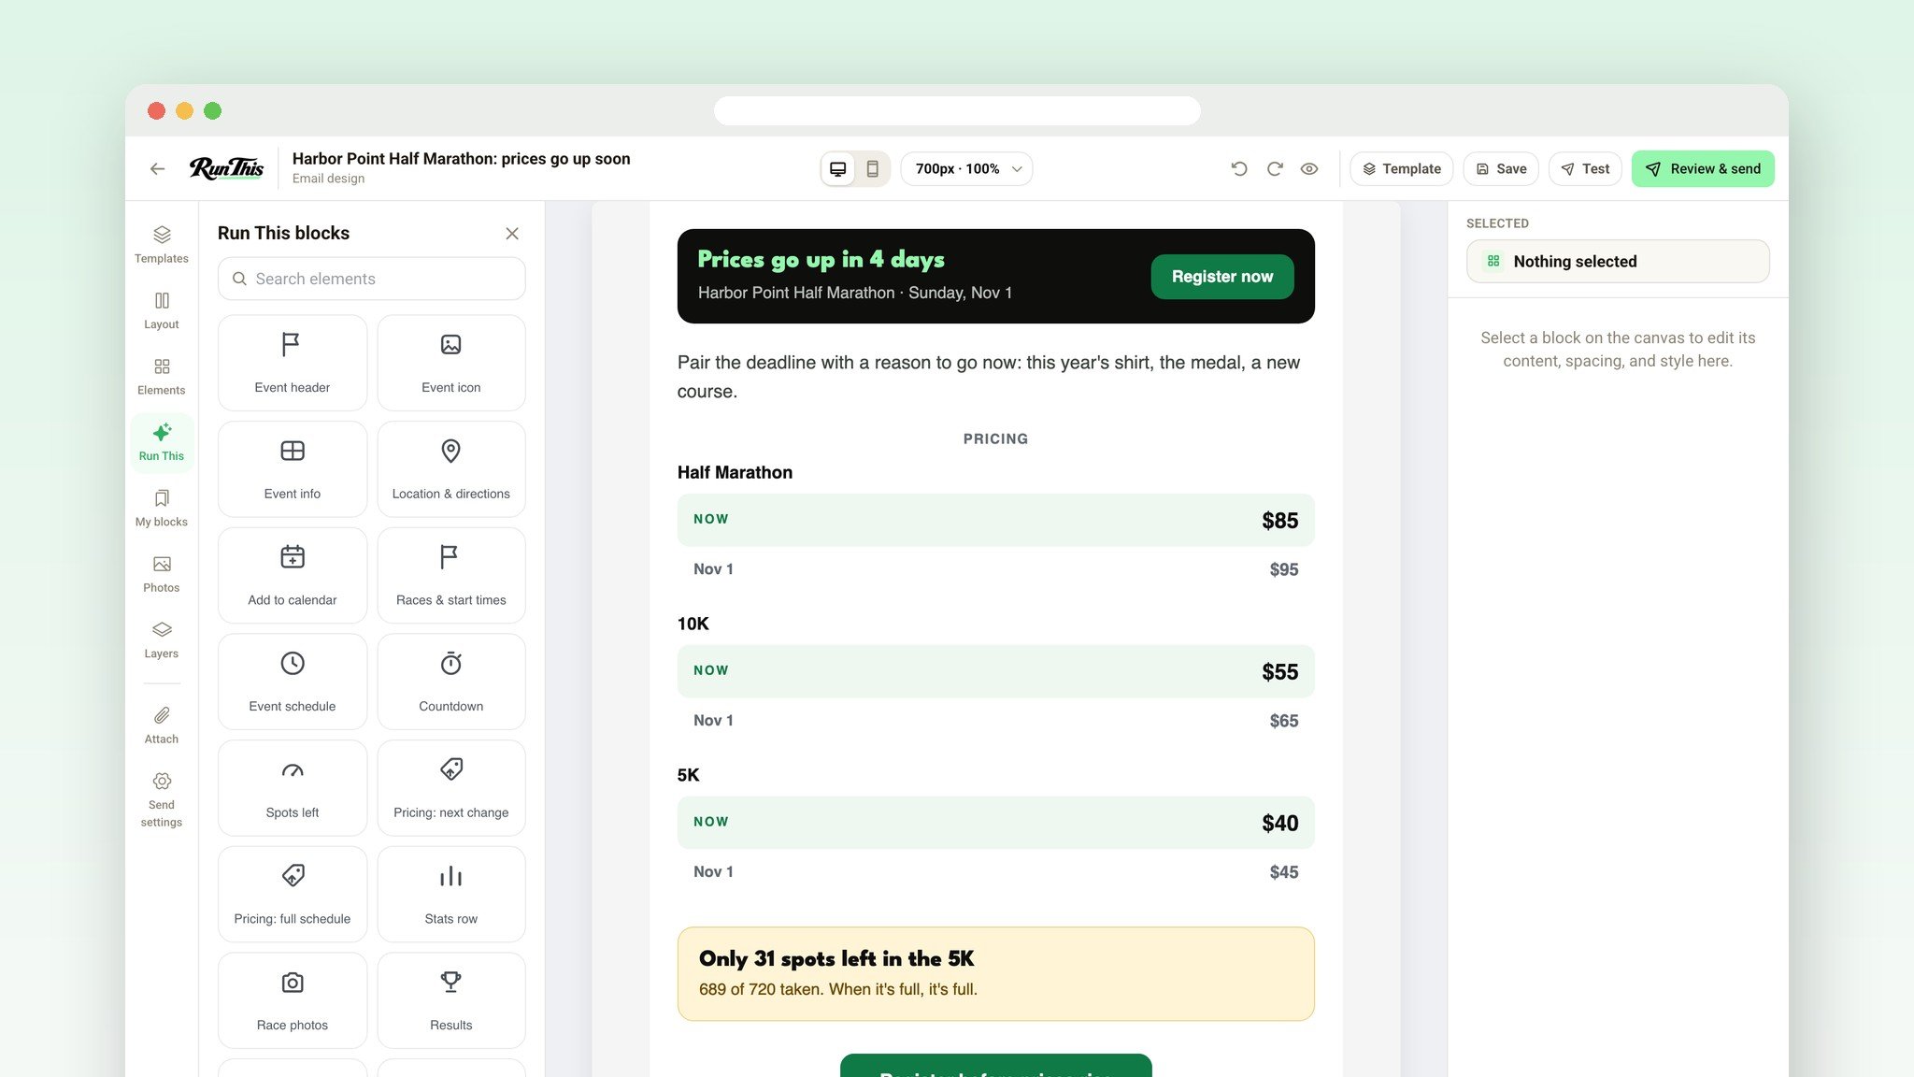Focus the Search elements field
This screenshot has width=1914, height=1077.
click(372, 279)
